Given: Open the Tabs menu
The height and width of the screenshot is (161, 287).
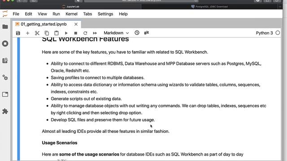Looking at the screenshot, I should 87,14.
